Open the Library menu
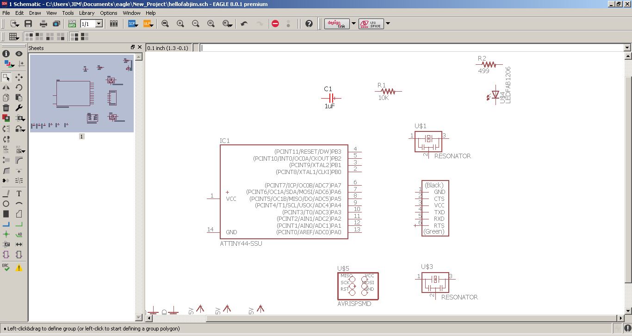The width and height of the screenshot is (632, 336). click(87, 13)
